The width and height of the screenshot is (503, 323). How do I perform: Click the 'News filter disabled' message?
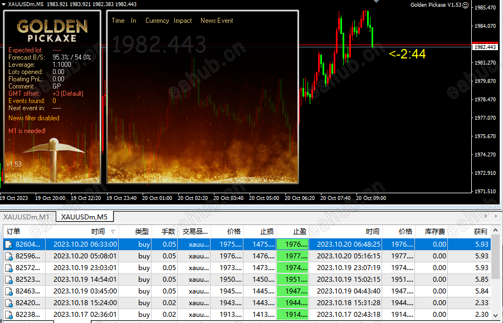pos(34,118)
